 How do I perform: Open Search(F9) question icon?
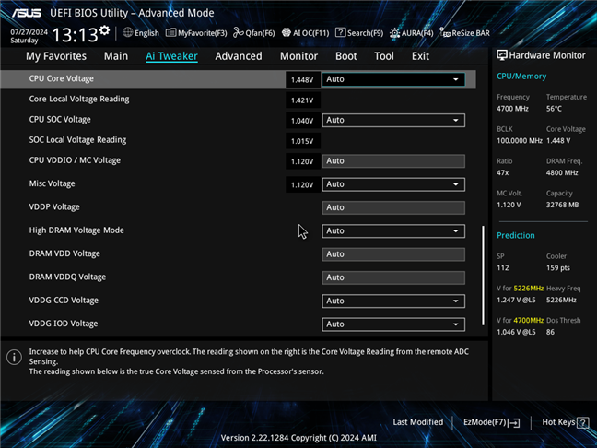click(340, 33)
